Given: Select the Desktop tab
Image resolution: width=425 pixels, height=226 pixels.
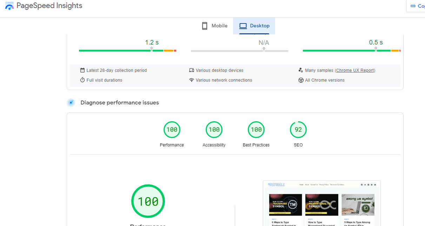Looking at the screenshot, I should click(x=254, y=26).
